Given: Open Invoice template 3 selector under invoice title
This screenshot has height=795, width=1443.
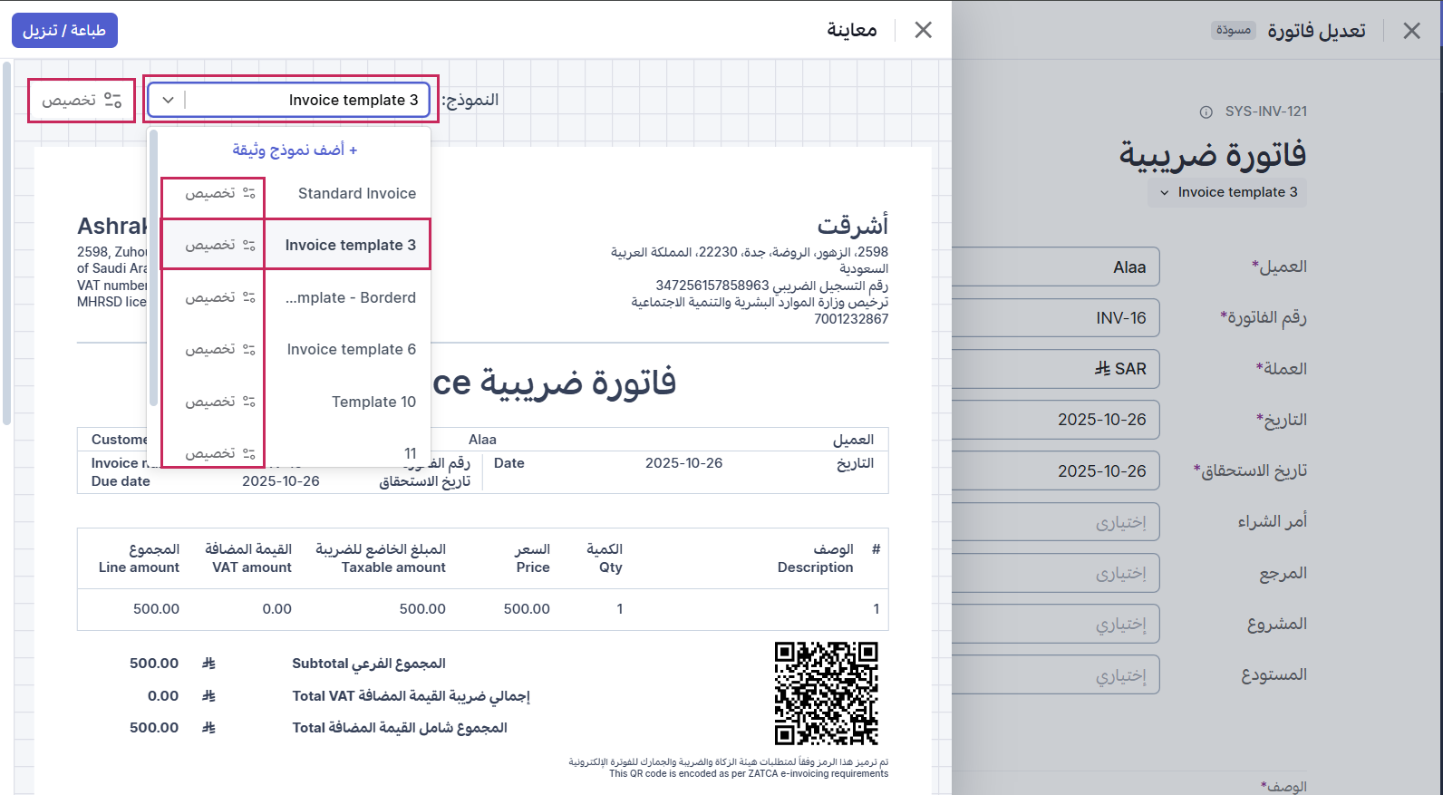Looking at the screenshot, I should tap(1228, 192).
